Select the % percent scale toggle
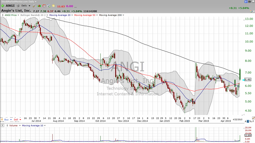Viewport: 255px width, 143px height. point(250,121)
